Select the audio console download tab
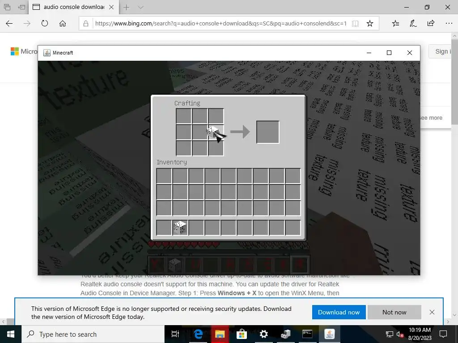 click(x=74, y=7)
